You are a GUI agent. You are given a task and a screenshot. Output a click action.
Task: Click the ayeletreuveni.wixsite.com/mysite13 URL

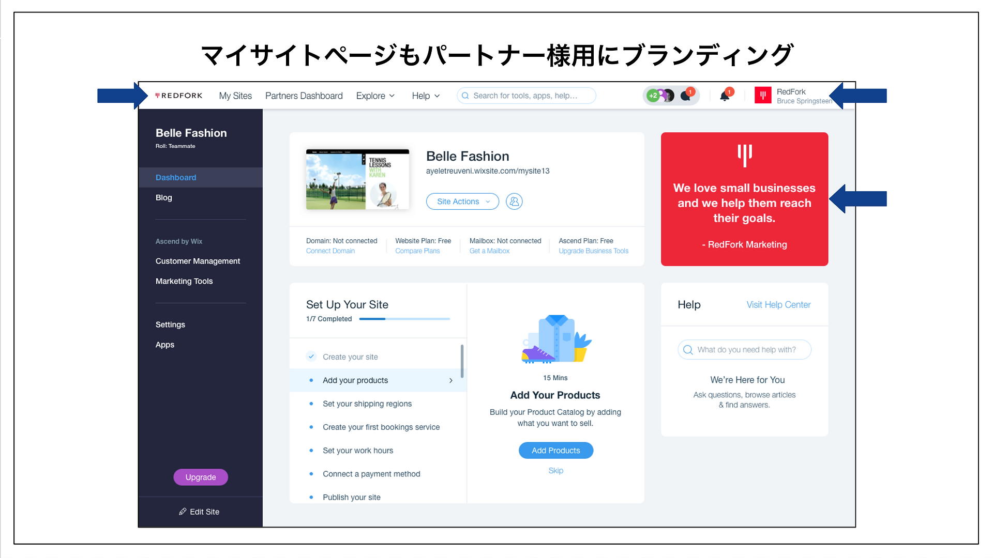click(488, 171)
